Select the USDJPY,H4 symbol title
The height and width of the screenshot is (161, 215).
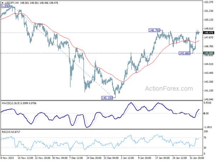(x=11, y=3)
